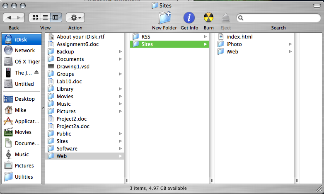The image size is (324, 194).
Task: Click the first column width handle
Action: (x=127, y=181)
